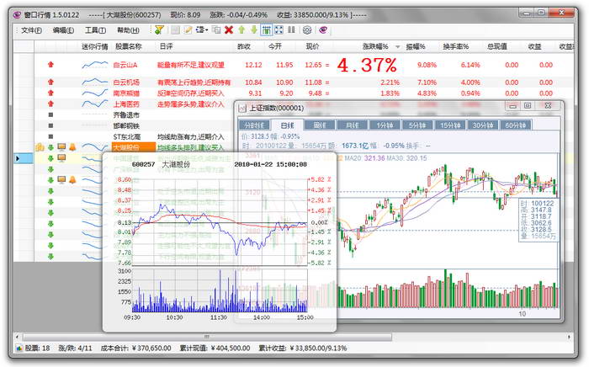Click green down-arrow icon in 大湖股份 row
The image size is (589, 367).
pyautogui.click(x=50, y=147)
